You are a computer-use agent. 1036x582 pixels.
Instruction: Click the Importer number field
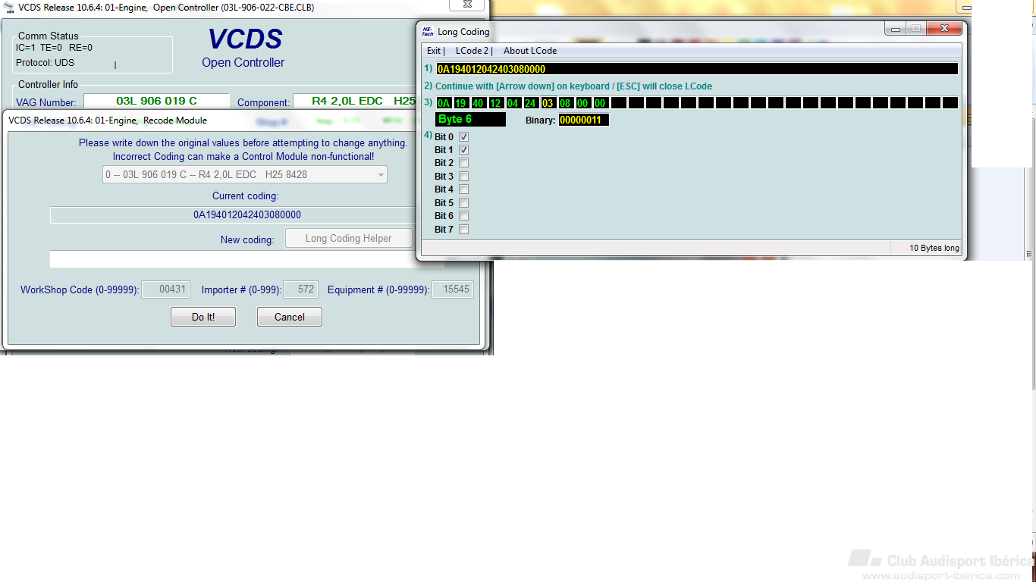coord(300,289)
